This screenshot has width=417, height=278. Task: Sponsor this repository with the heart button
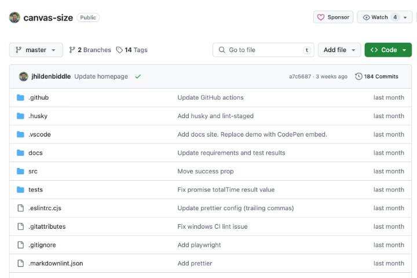pos(334,17)
